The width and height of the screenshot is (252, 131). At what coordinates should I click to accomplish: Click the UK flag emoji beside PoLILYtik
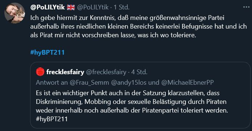coord(71,7)
